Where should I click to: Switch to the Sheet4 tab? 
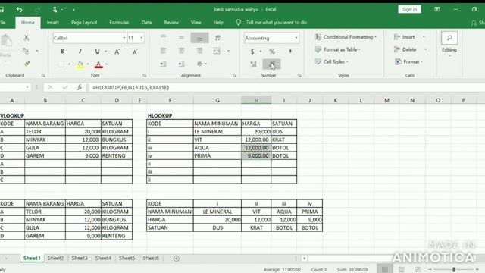pyautogui.click(x=103, y=258)
